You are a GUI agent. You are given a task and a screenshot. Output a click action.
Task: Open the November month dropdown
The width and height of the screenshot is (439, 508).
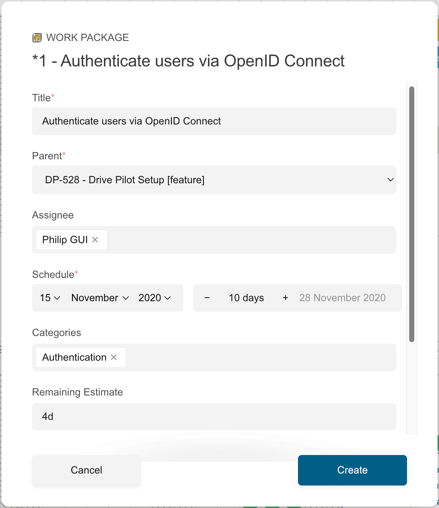pyautogui.click(x=100, y=298)
